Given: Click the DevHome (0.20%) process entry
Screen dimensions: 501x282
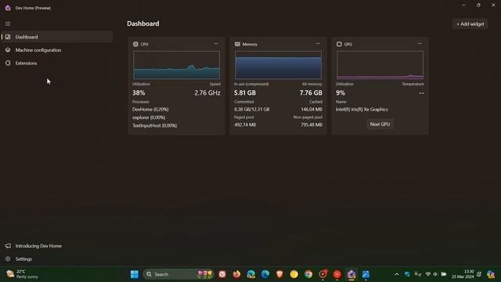Looking at the screenshot, I should [150, 110].
